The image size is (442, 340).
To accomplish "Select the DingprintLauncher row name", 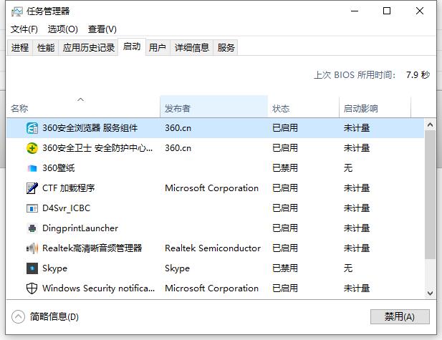I will 80,228.
